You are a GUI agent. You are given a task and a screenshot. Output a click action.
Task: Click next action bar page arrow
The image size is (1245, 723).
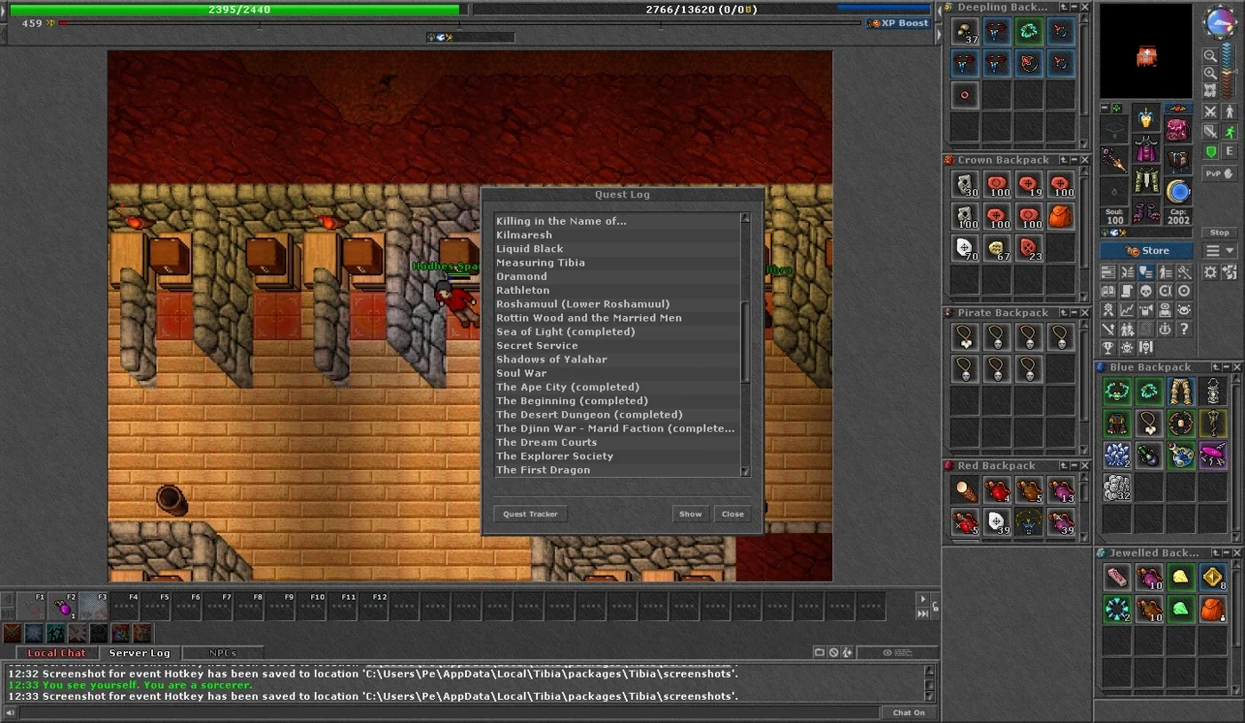click(923, 599)
